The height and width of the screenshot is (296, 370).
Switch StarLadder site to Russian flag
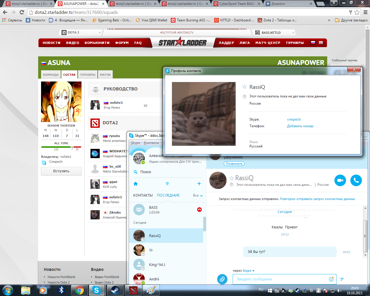point(313,42)
